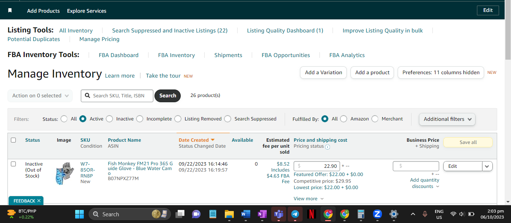This screenshot has width=511, height=223.
Task: Open FBA Dashboard
Action: 119,55
